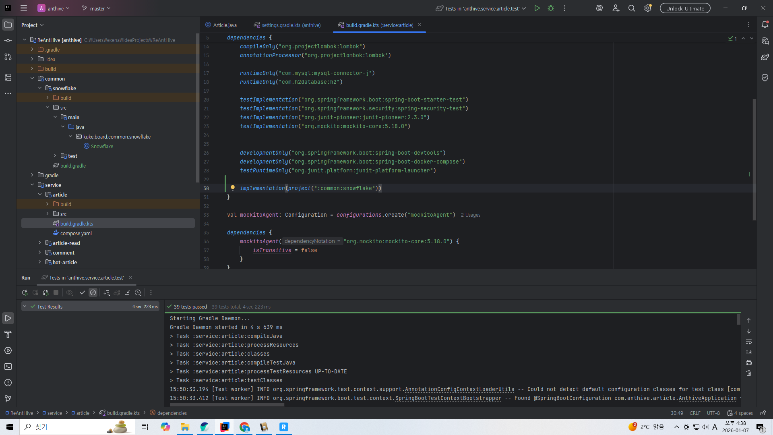Toggle soft-wrap in console output
The height and width of the screenshot is (435, 773).
click(x=749, y=342)
